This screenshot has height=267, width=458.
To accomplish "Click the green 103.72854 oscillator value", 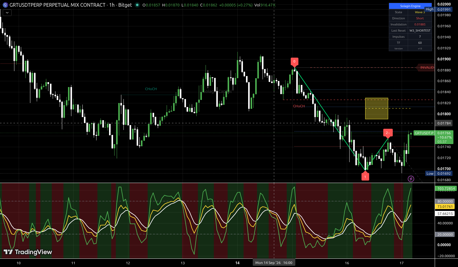I will coord(446,189).
